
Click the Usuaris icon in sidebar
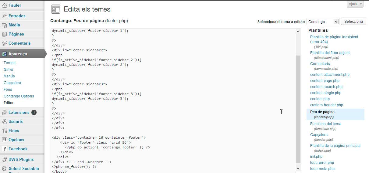point(4,121)
